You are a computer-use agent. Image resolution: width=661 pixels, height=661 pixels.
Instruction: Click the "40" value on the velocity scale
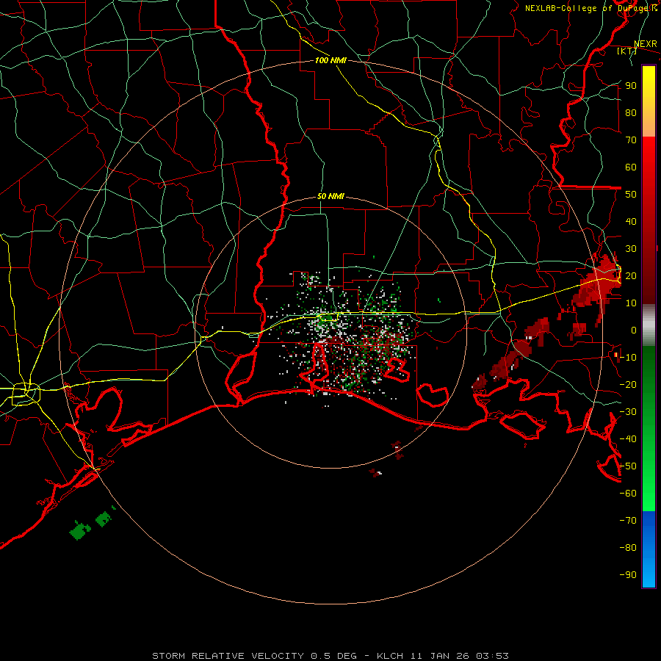(631, 221)
